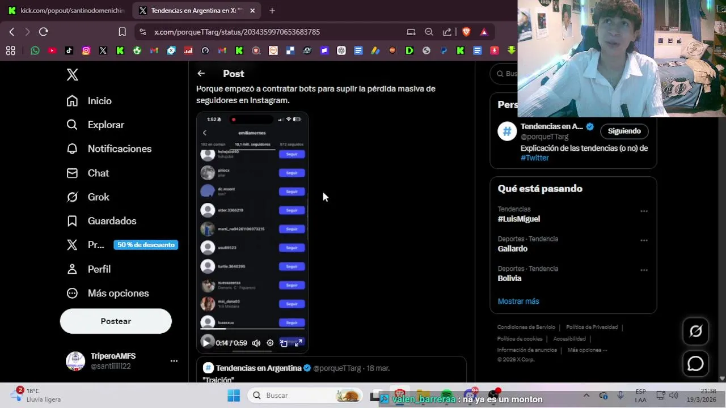
Task: Go back with the Post arrow
Action: click(201, 74)
